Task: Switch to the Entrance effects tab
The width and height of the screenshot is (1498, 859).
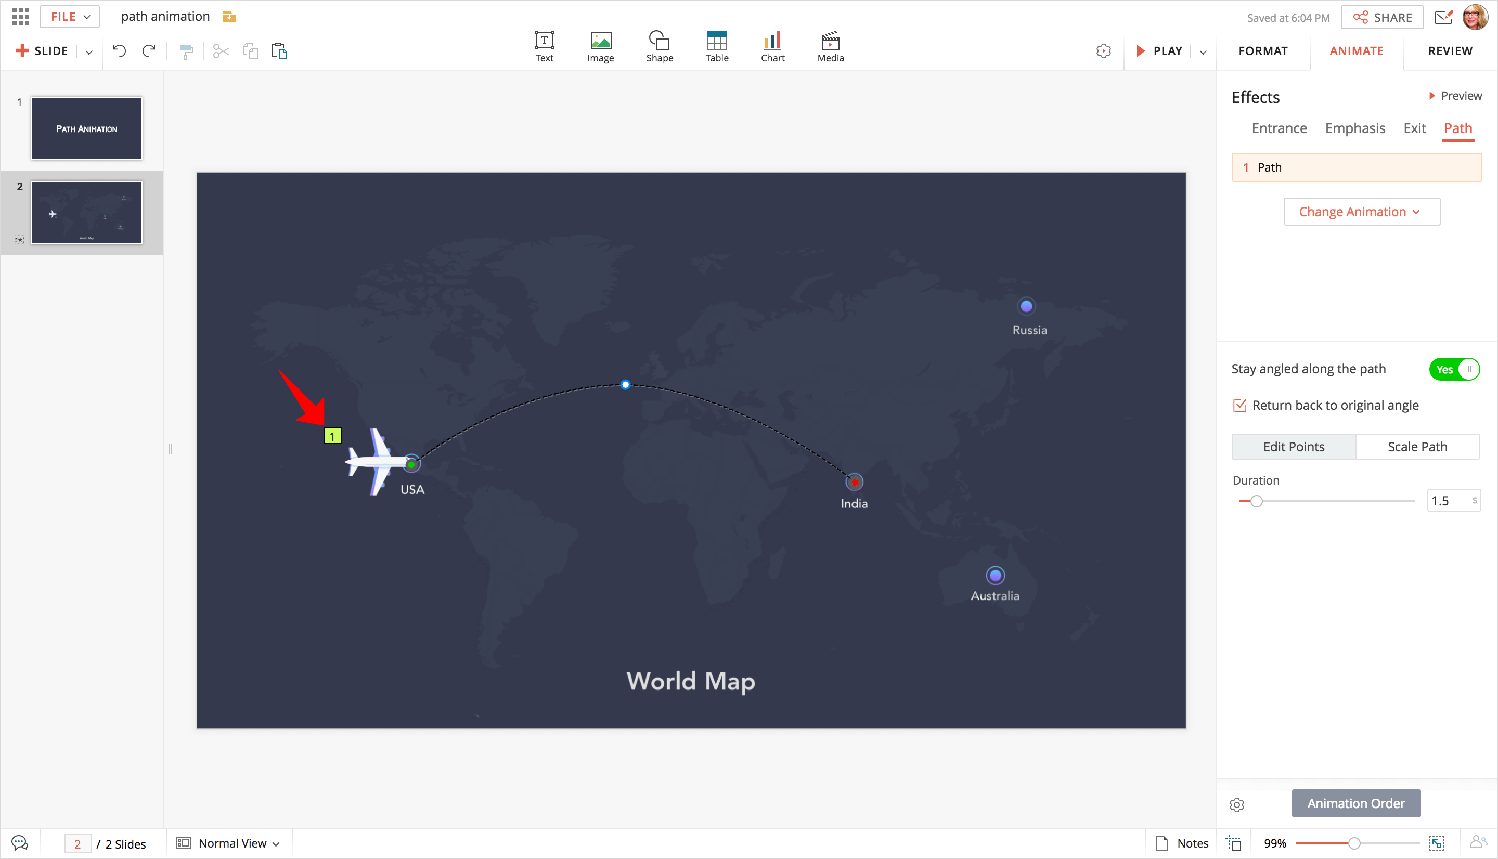Action: [1279, 128]
